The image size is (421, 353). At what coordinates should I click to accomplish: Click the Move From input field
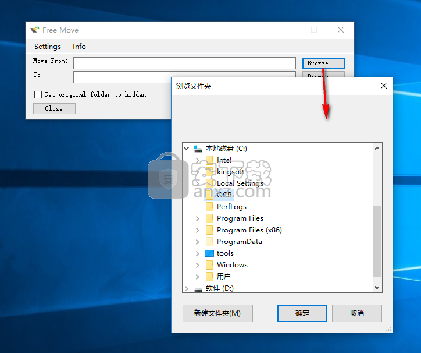184,63
